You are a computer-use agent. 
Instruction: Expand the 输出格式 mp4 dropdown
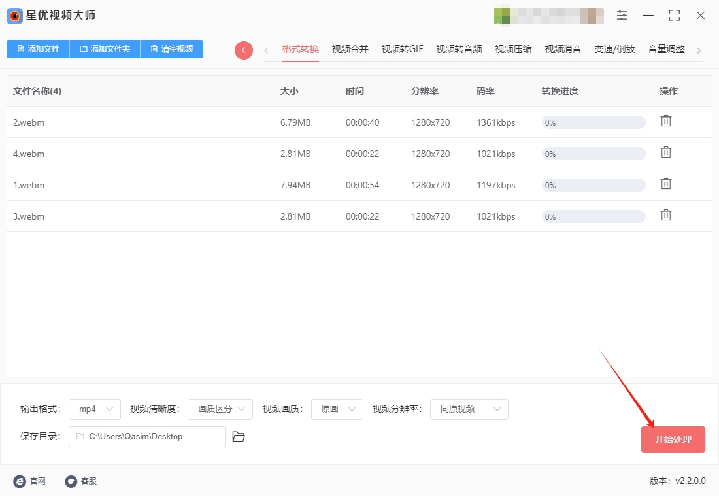95,409
